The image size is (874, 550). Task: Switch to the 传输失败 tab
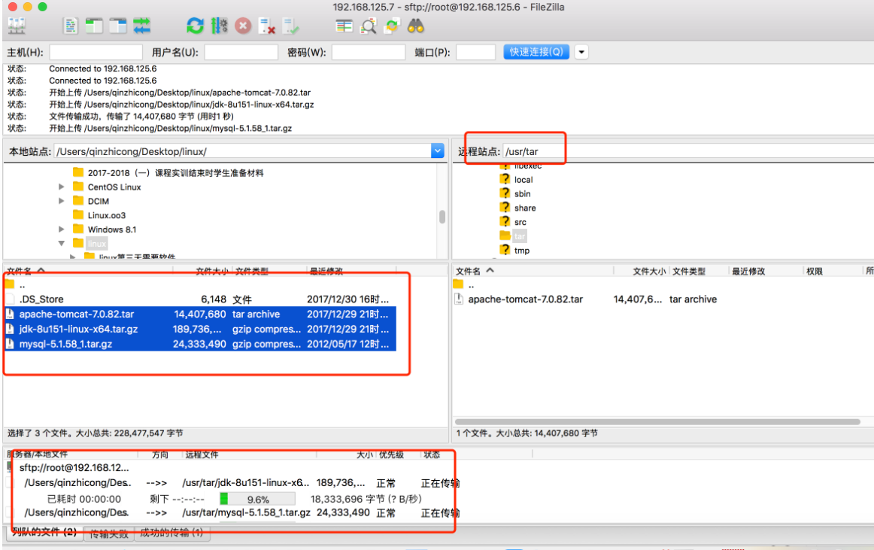point(108,534)
